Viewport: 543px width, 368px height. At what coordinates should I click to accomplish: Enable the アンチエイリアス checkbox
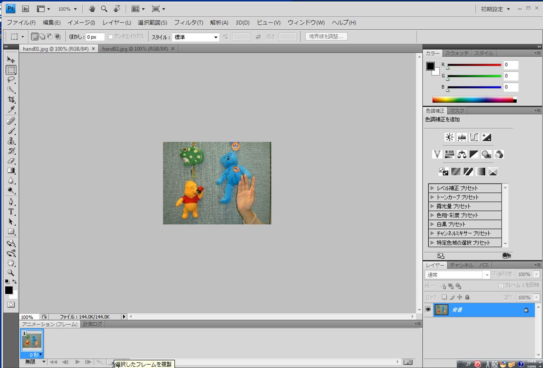[x=111, y=37]
